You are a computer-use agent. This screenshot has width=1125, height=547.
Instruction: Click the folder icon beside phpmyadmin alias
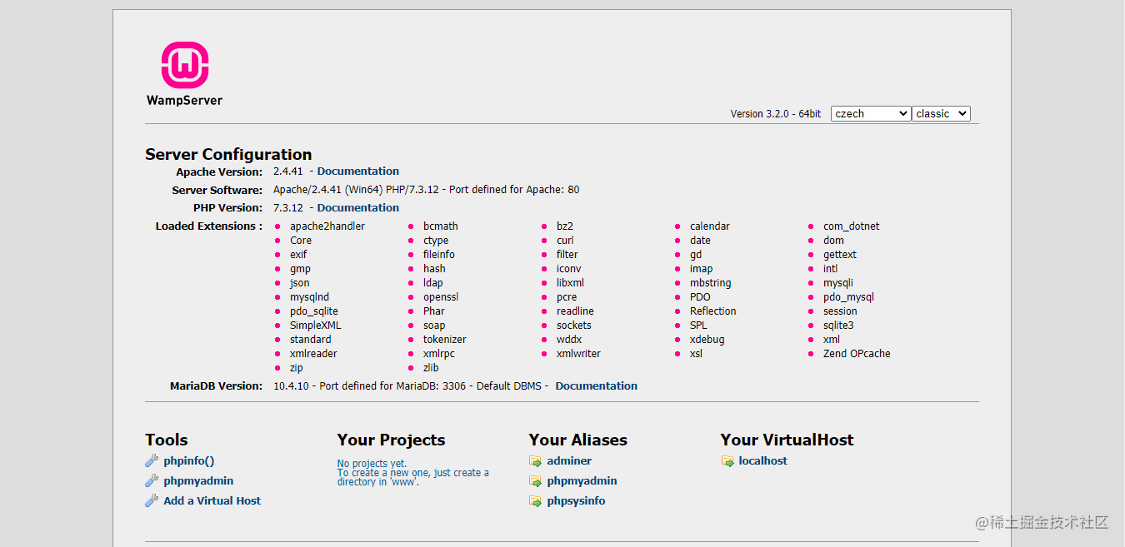click(535, 481)
